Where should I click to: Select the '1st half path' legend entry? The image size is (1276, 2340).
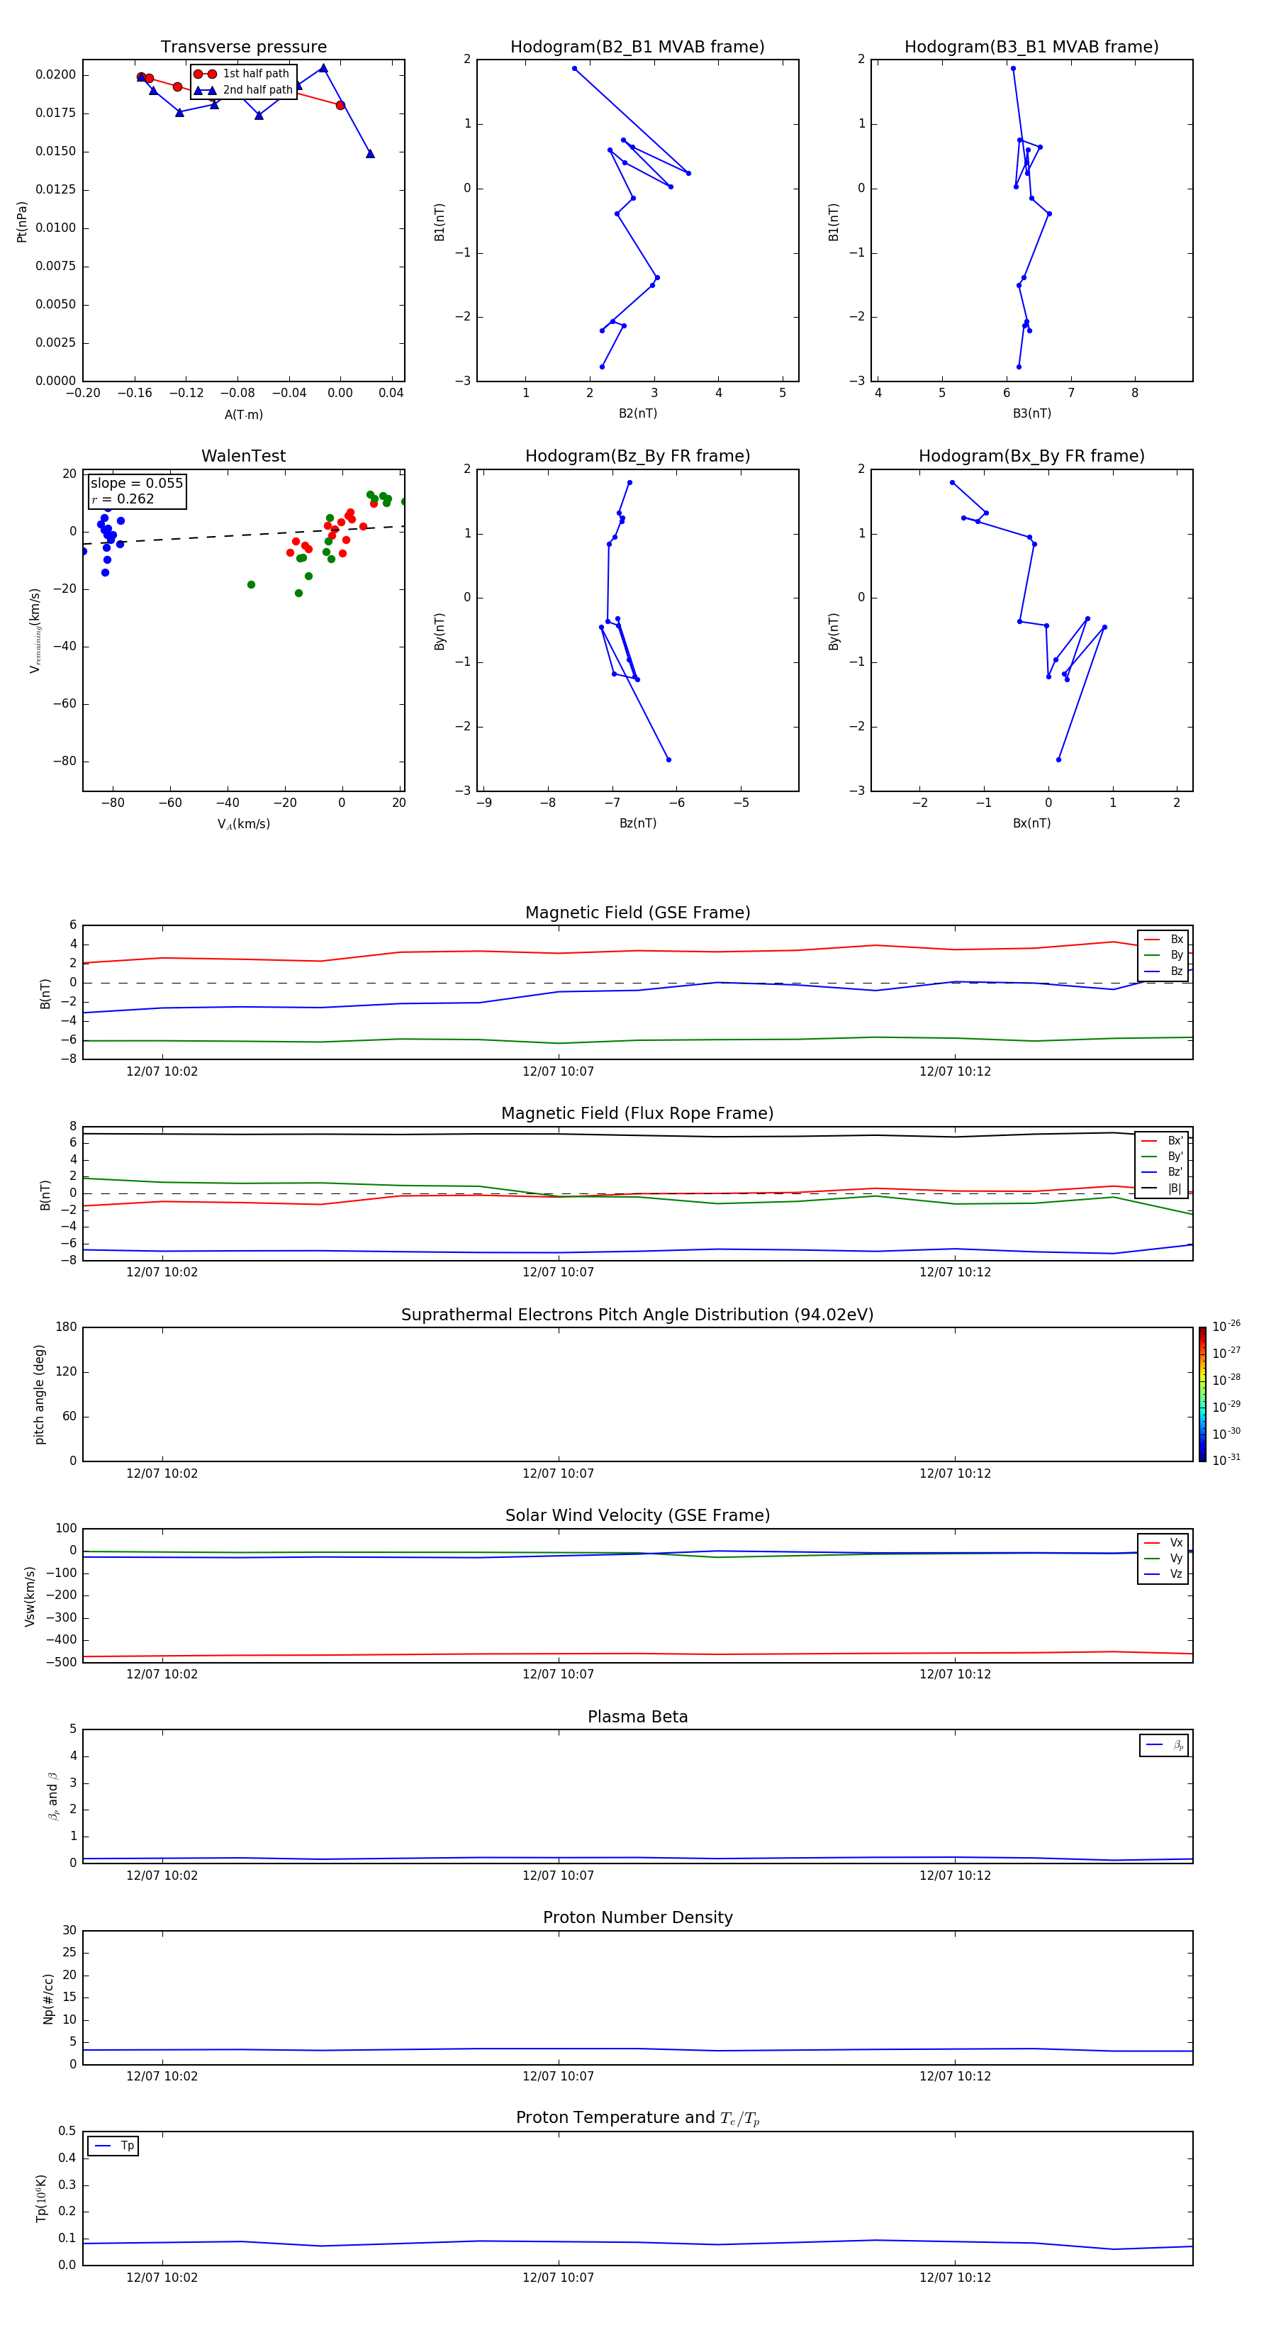[x=242, y=74]
